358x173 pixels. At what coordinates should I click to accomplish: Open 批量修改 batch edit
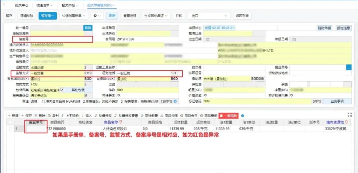103,116
